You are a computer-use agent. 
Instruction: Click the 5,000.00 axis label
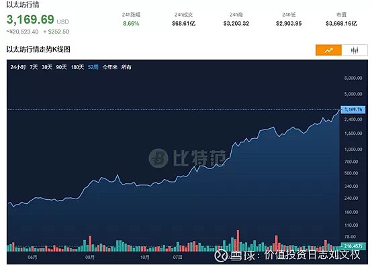tap(353, 94)
